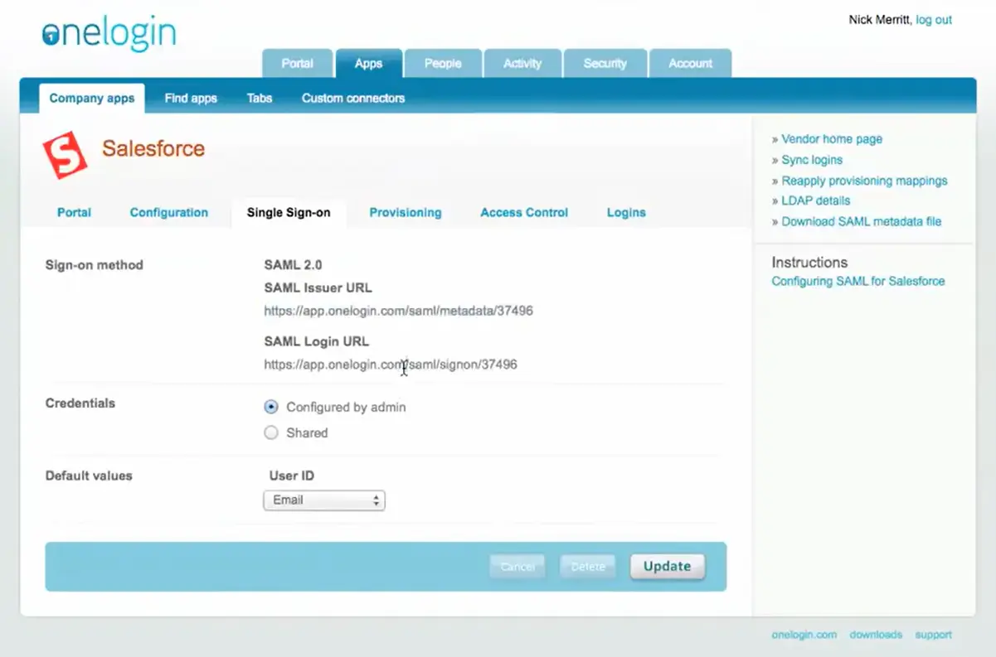
Task: Open the People section
Action: pyautogui.click(x=443, y=63)
